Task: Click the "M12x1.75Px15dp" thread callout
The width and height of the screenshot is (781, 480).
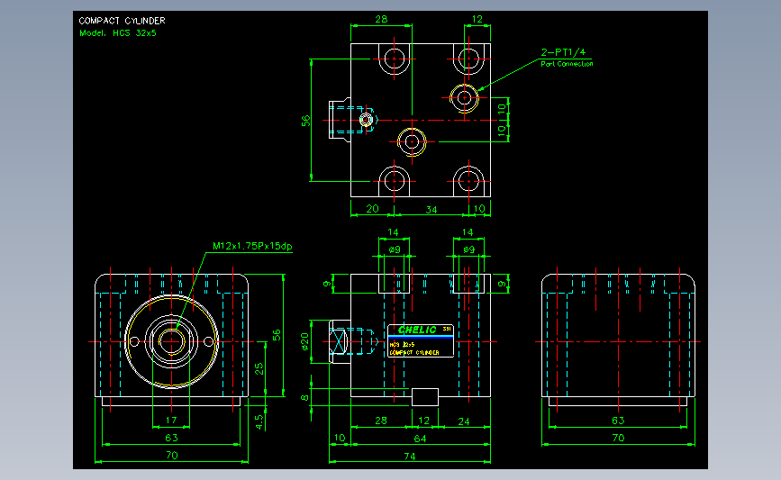Action: coord(252,246)
